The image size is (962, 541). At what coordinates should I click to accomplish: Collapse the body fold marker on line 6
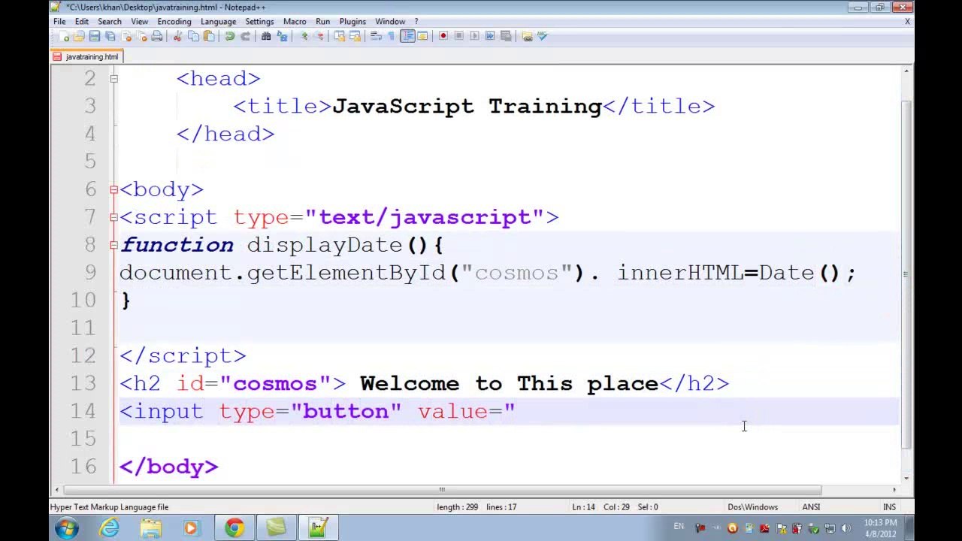[x=113, y=189]
